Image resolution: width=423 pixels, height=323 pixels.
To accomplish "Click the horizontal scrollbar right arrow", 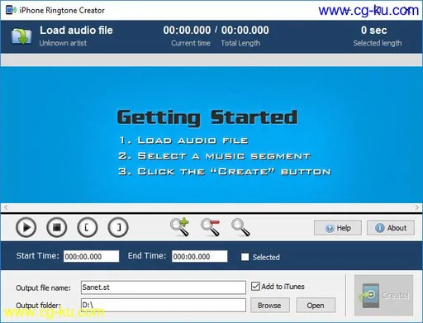I will point(416,207).
